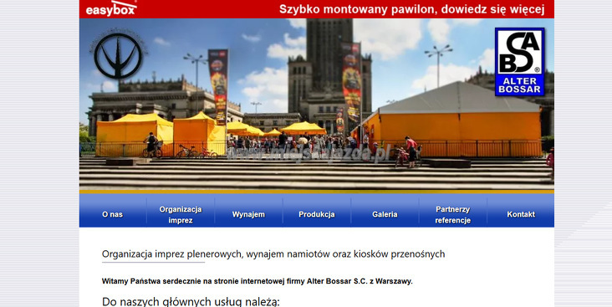Click the easybox logo in red banner
Viewport: 612px width, 307px height.
pyautogui.click(x=111, y=8)
